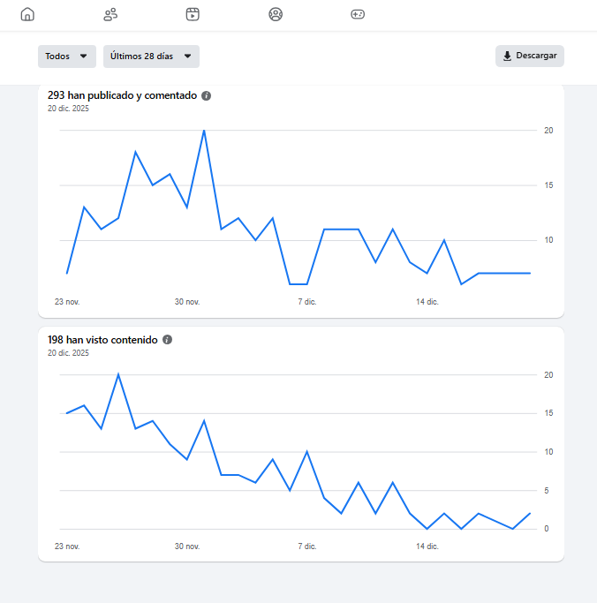
Task: Open the Home icon in top navigation
Action: (27, 14)
